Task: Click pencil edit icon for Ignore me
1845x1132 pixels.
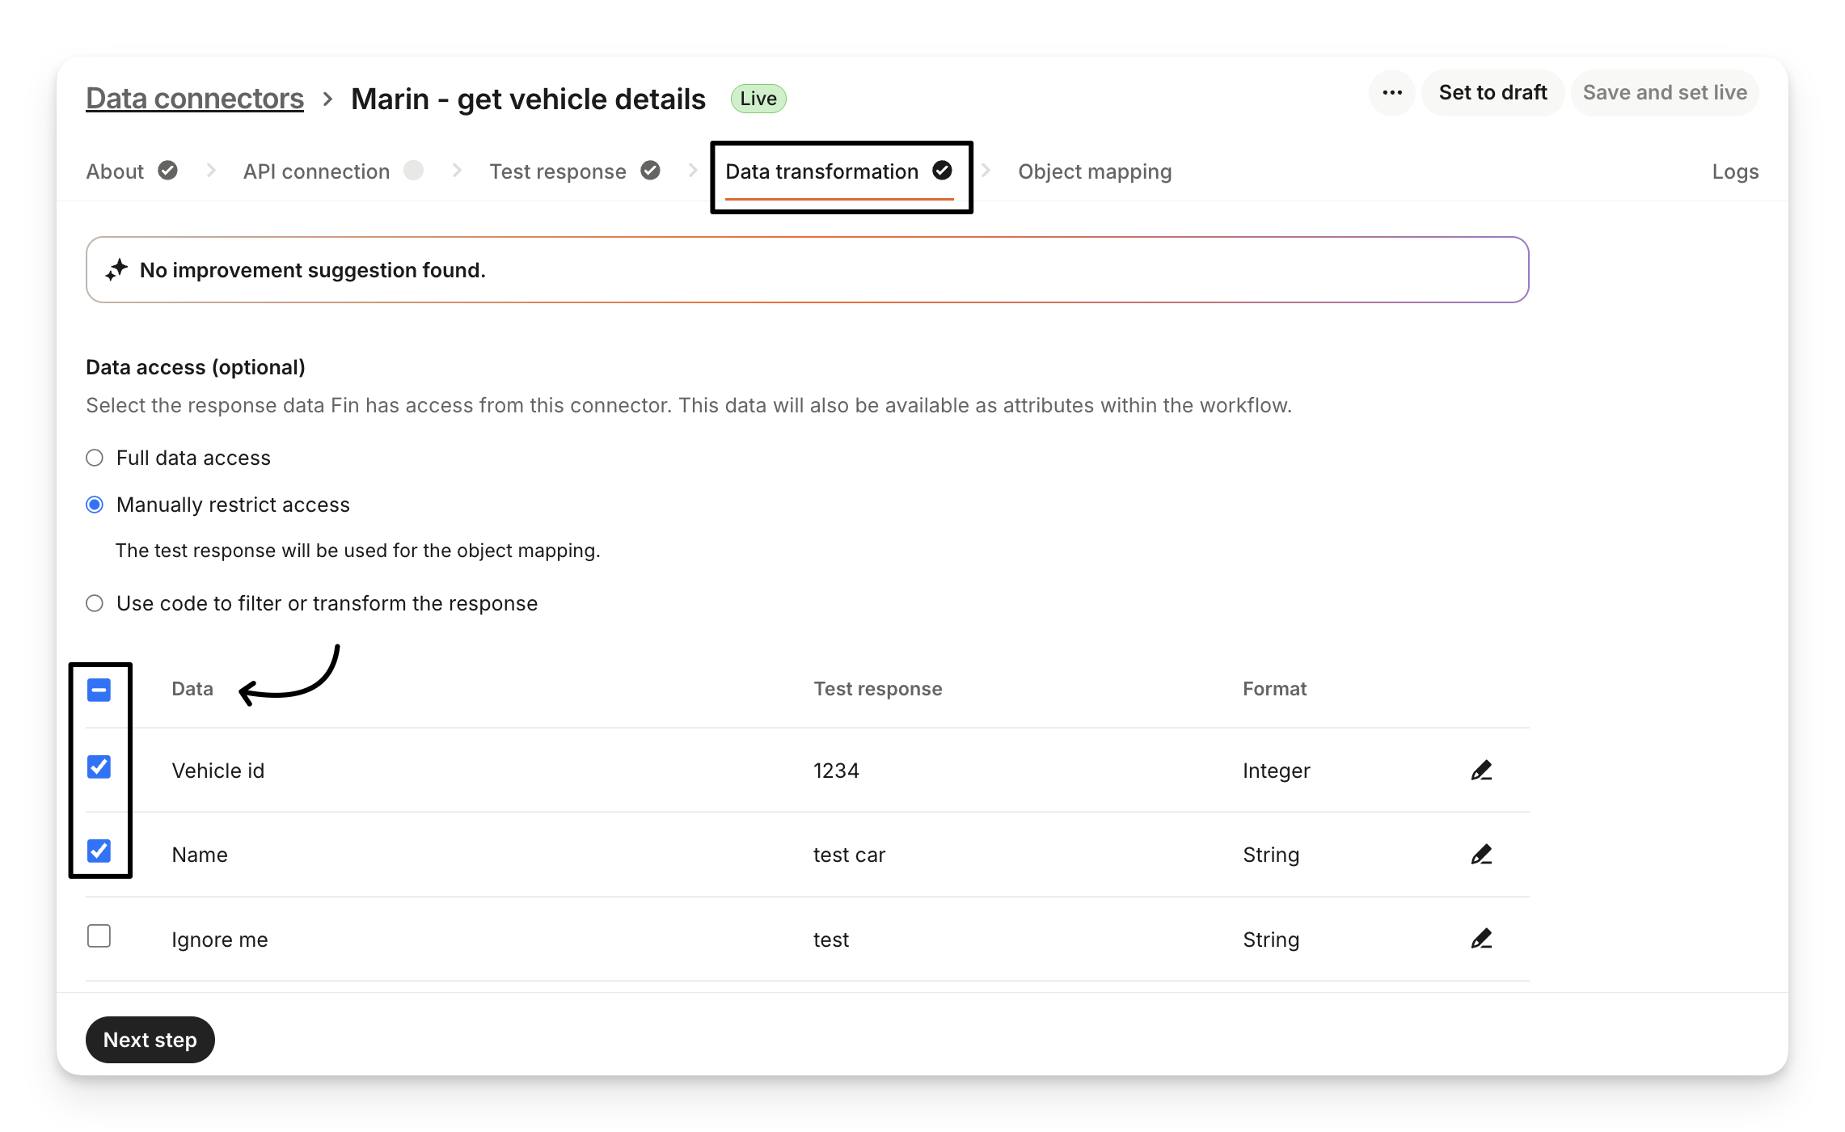Action: [x=1481, y=939]
